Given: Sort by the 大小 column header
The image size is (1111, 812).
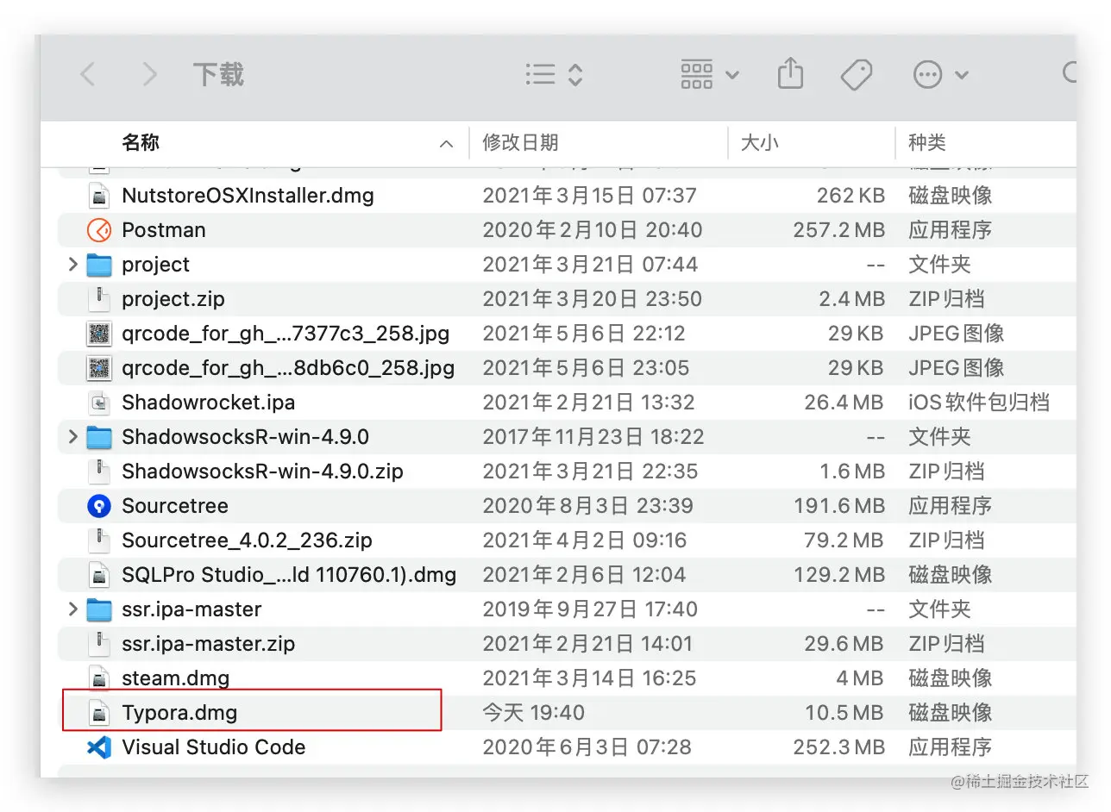Looking at the screenshot, I should coord(759,143).
